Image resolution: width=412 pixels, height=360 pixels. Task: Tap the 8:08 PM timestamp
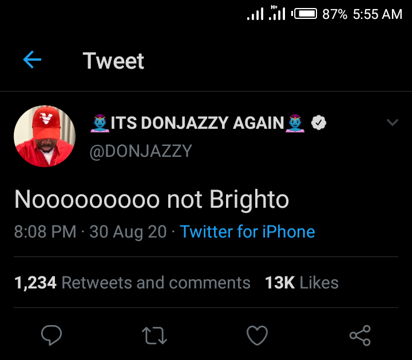[45, 232]
